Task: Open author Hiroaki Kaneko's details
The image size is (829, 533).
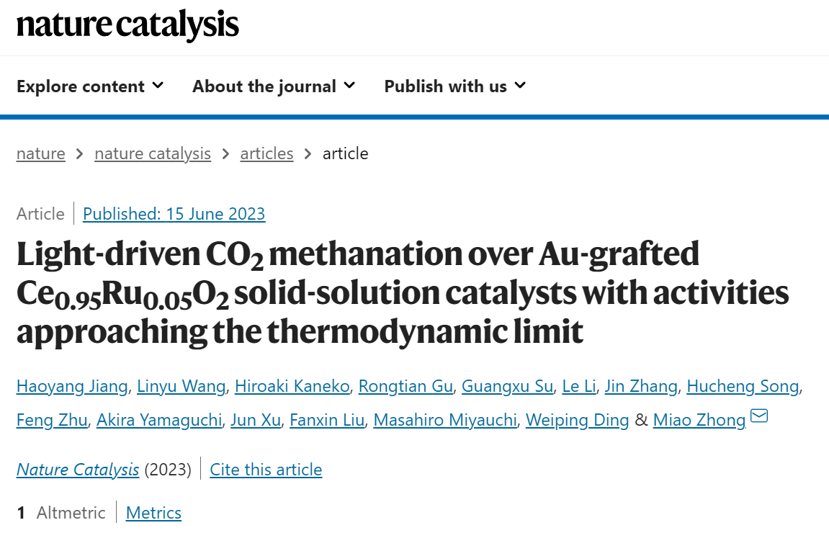Action: click(x=292, y=386)
